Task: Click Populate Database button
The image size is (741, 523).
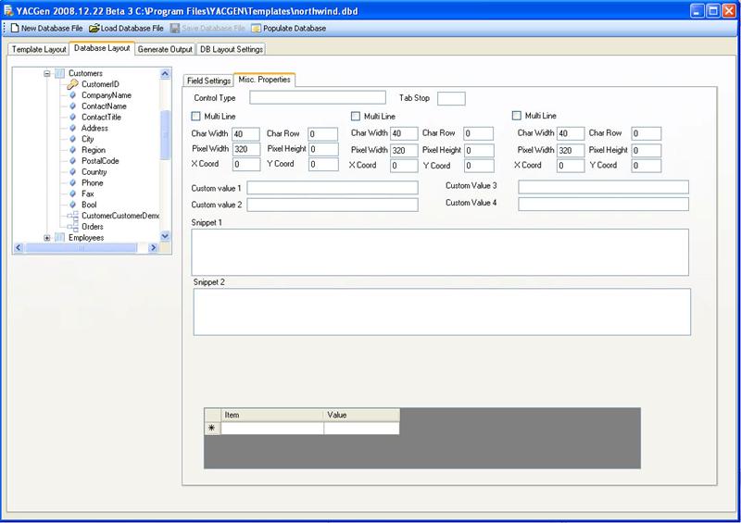Action: pyautogui.click(x=289, y=29)
